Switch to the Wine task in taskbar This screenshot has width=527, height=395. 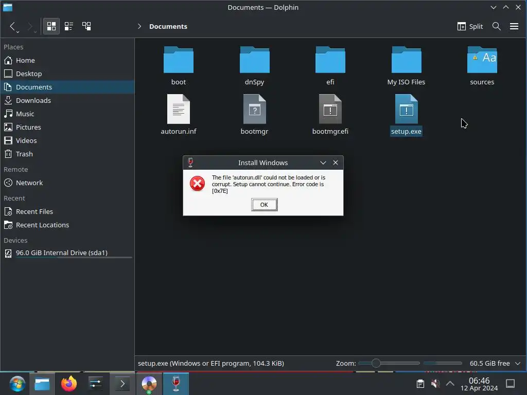click(x=176, y=384)
